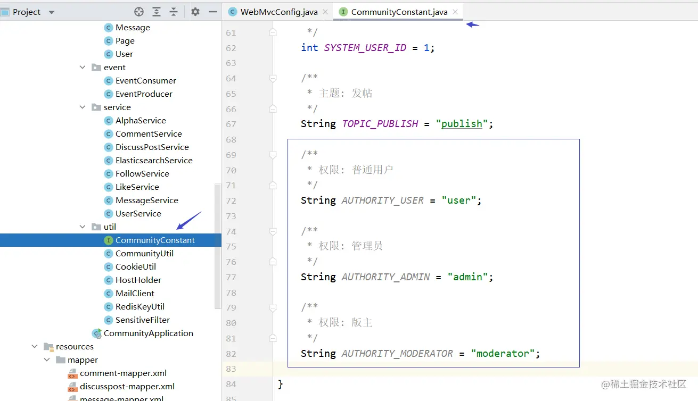Open MessageService class
The width and height of the screenshot is (698, 401).
[x=147, y=200]
